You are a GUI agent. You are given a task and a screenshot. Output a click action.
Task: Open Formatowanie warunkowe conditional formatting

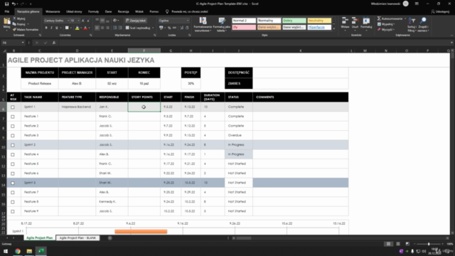(203, 24)
